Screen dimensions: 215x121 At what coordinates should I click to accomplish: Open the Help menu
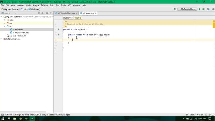coord(84,5)
